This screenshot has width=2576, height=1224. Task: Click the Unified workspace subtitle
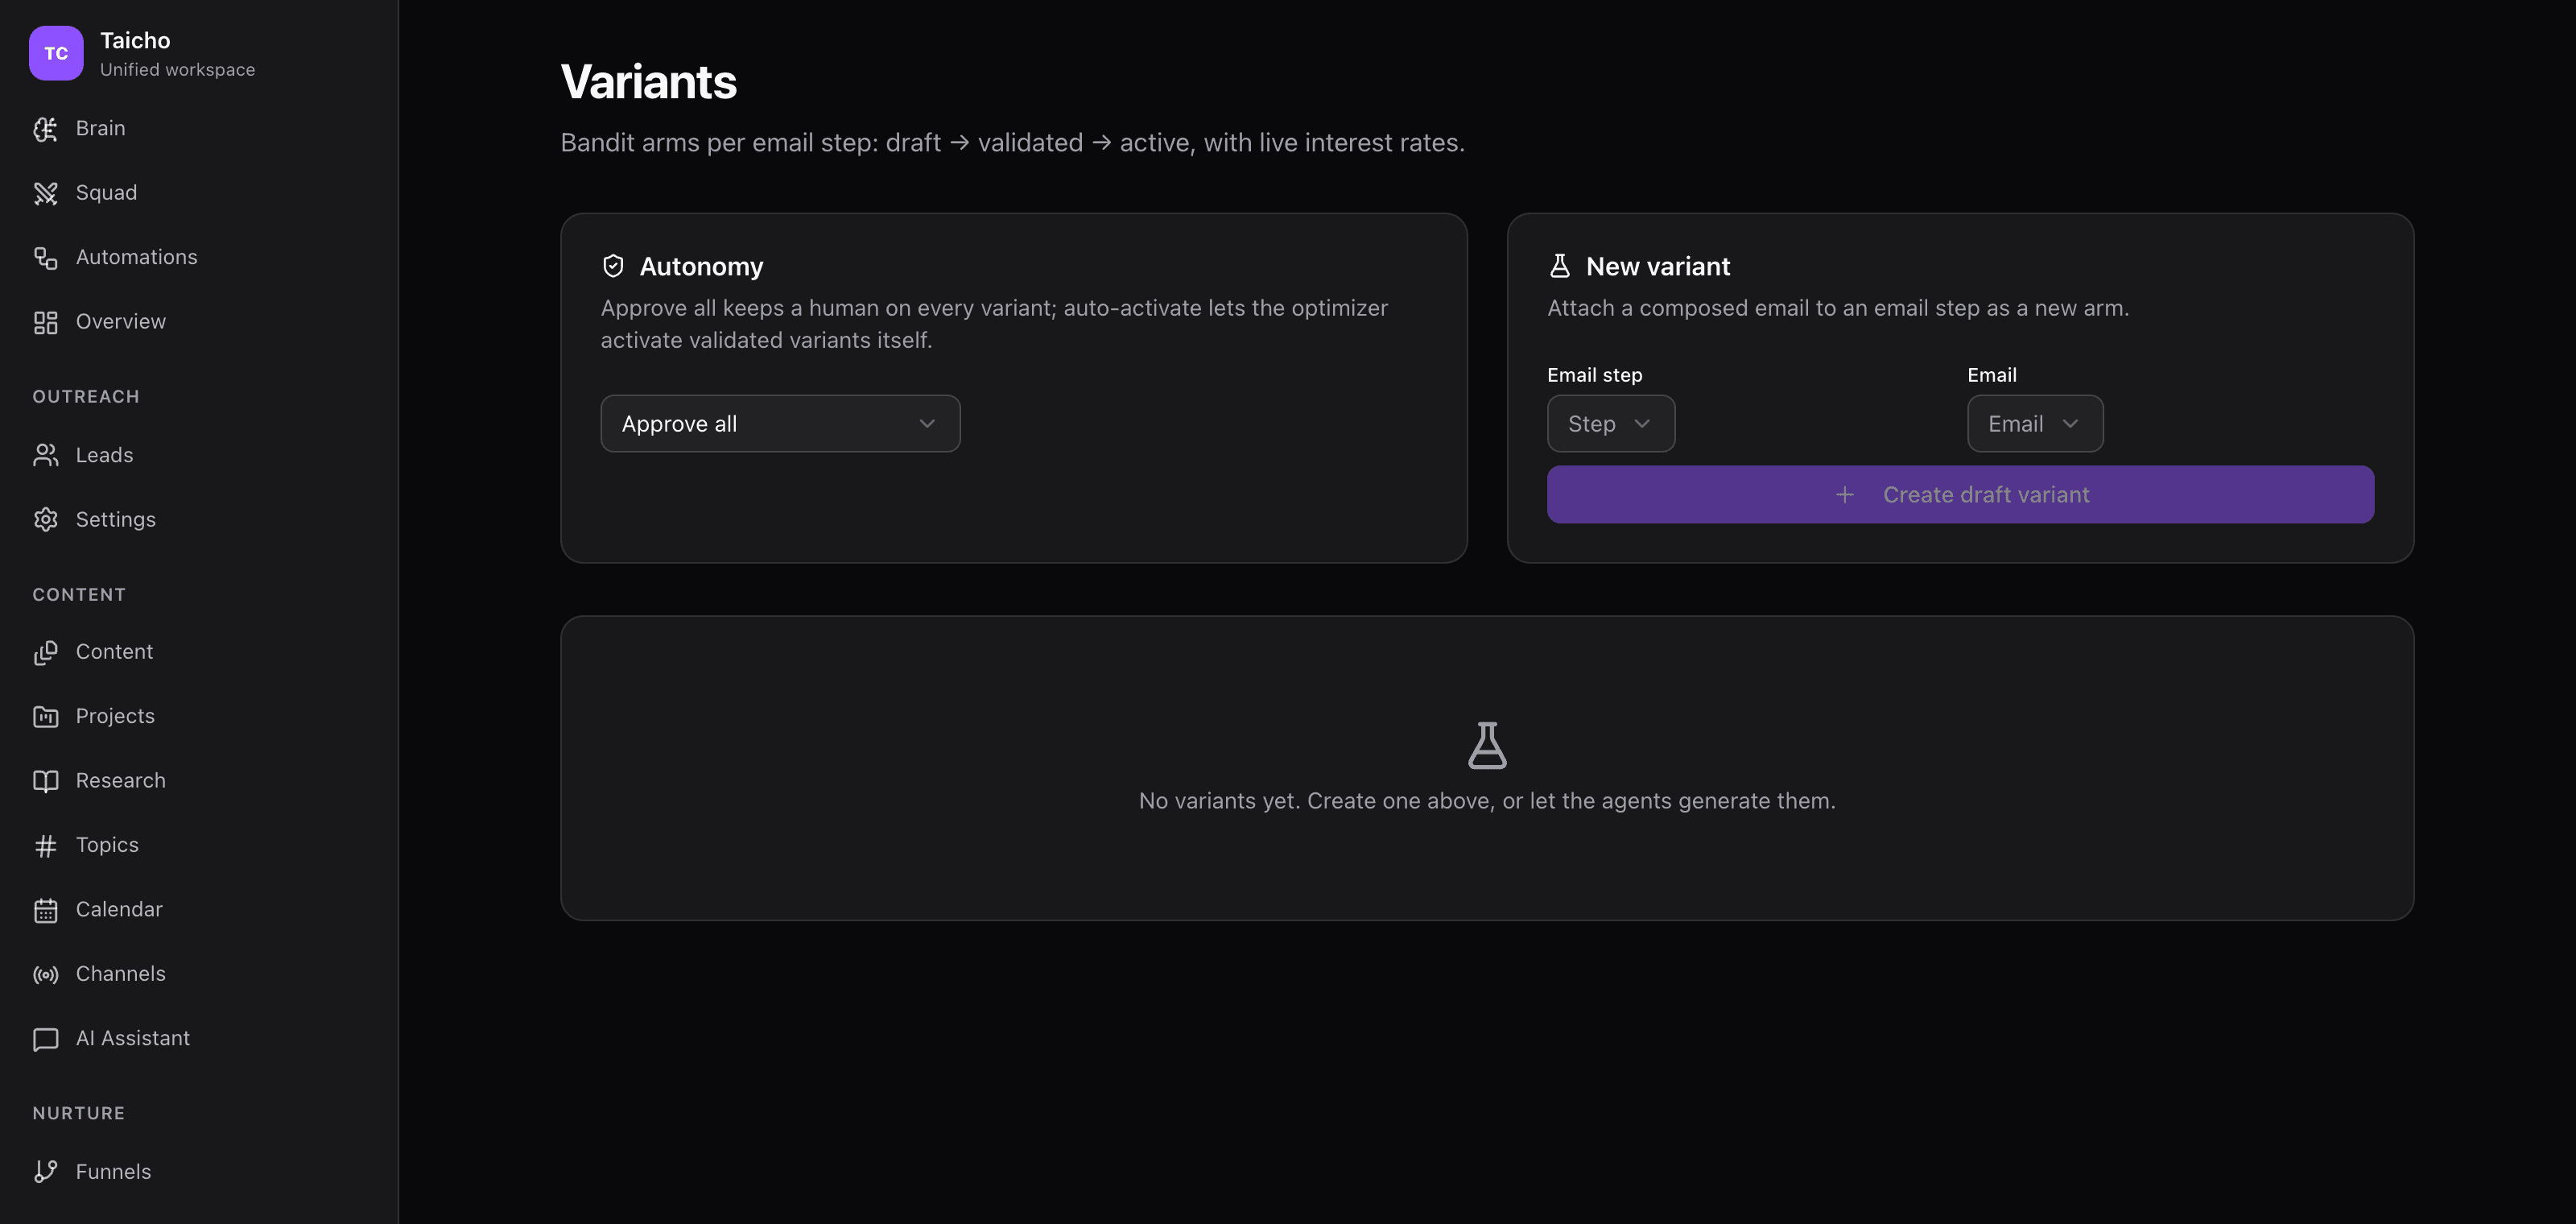point(177,70)
